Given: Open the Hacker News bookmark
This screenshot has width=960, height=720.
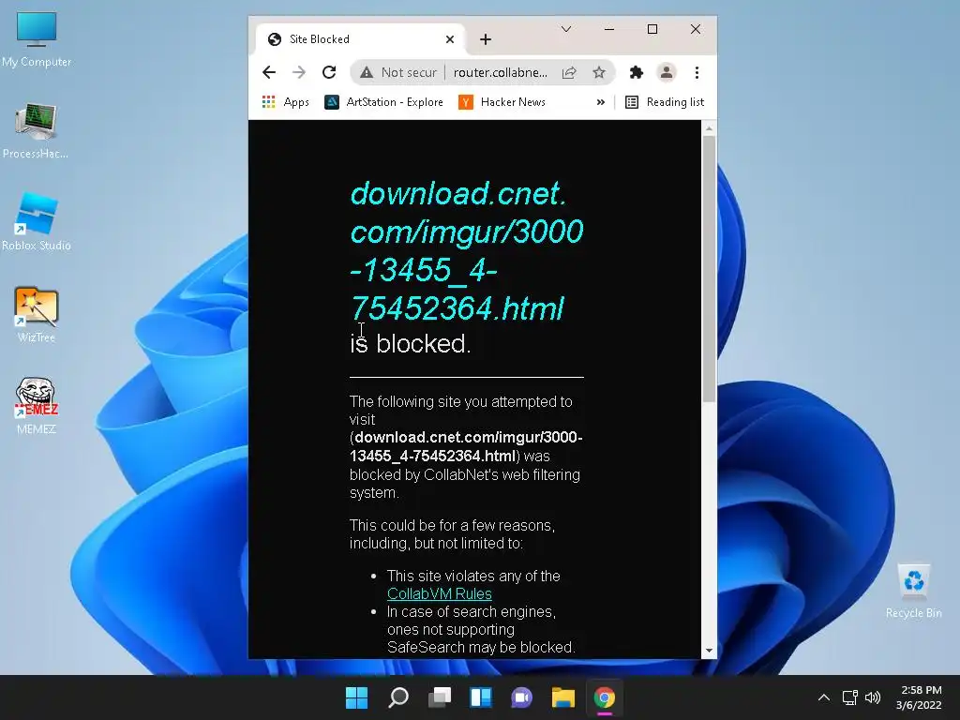Looking at the screenshot, I should point(502,102).
